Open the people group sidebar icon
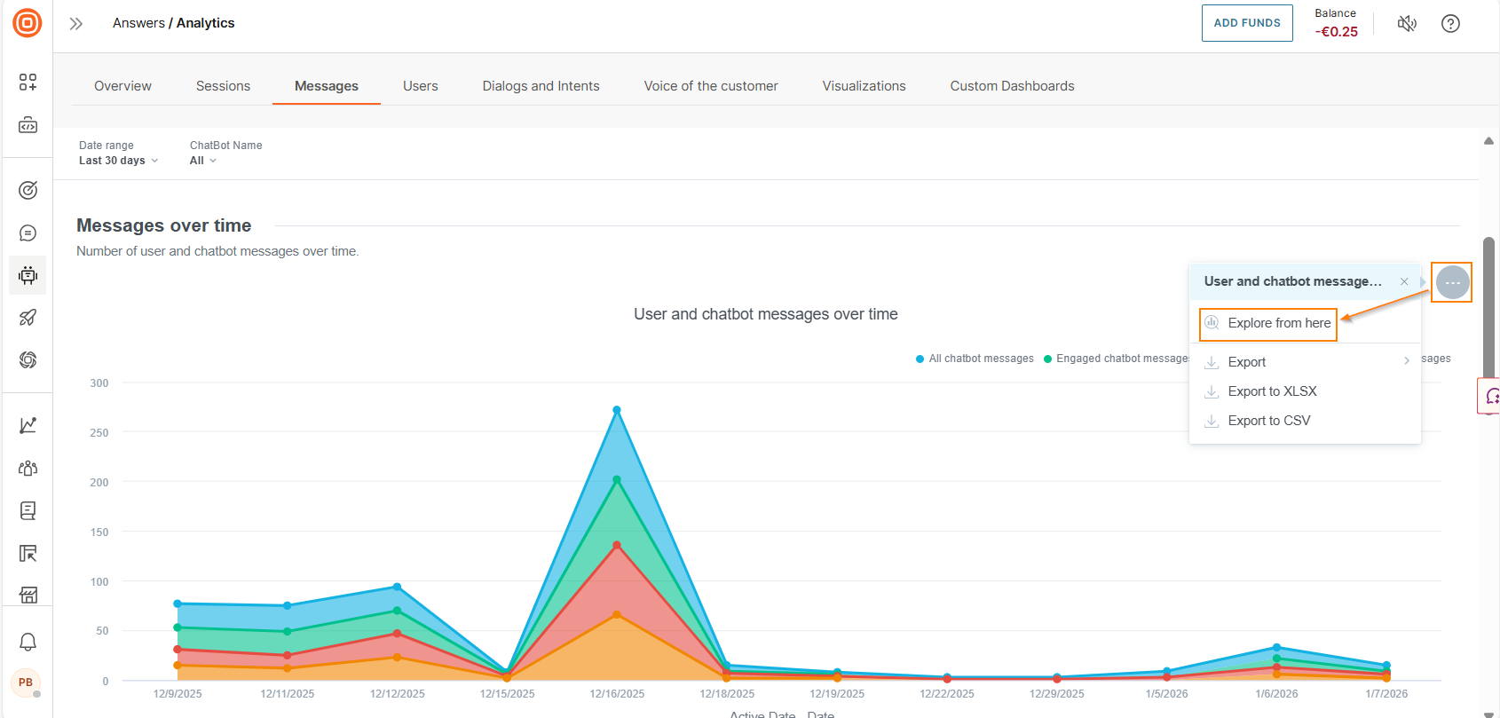 pos(28,468)
